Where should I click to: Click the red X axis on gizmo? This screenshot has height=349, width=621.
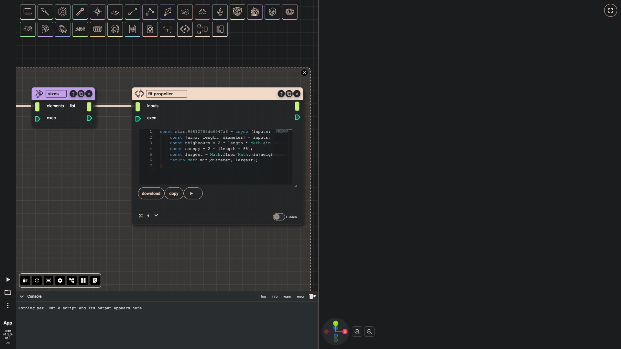pyautogui.click(x=345, y=332)
